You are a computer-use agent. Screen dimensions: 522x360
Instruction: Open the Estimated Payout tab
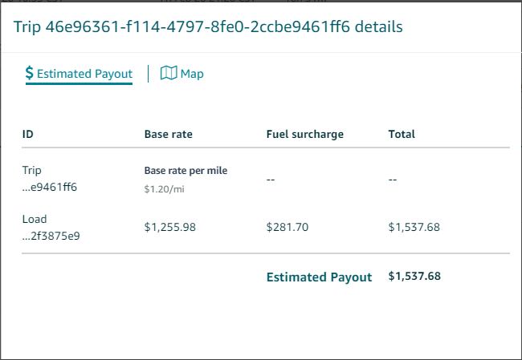pyautogui.click(x=79, y=74)
